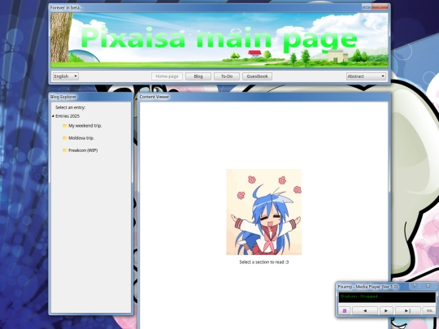Open the English language dropdown

[x=66, y=76]
